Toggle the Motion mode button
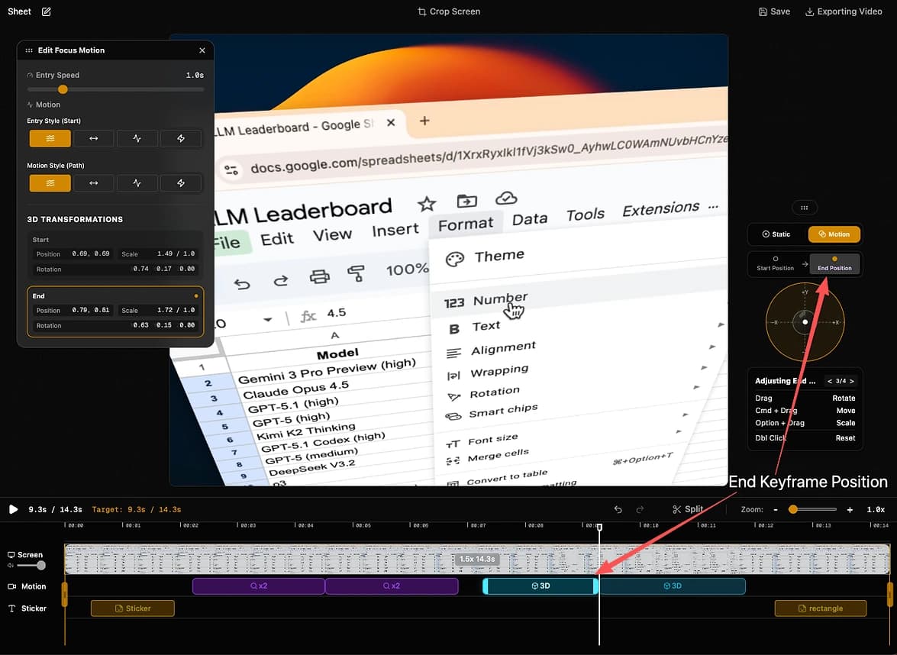This screenshot has width=897, height=655. click(x=834, y=234)
